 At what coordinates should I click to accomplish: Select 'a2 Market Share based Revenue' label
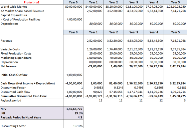pyautogui.click(x=22, y=11)
